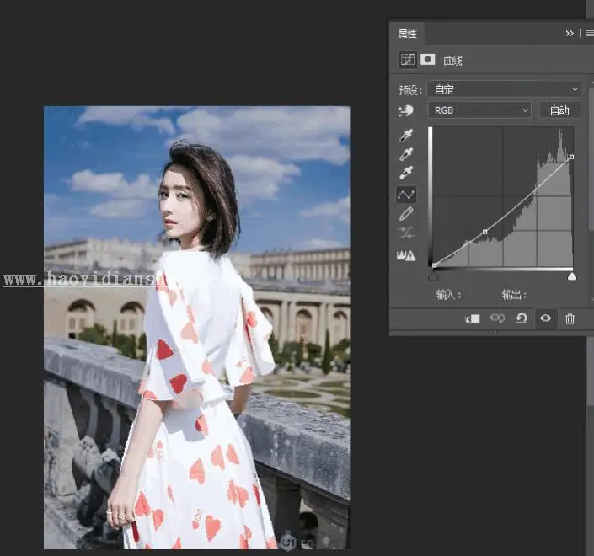Select the bottom-left curve control point
This screenshot has height=556, width=594.
tap(434, 265)
